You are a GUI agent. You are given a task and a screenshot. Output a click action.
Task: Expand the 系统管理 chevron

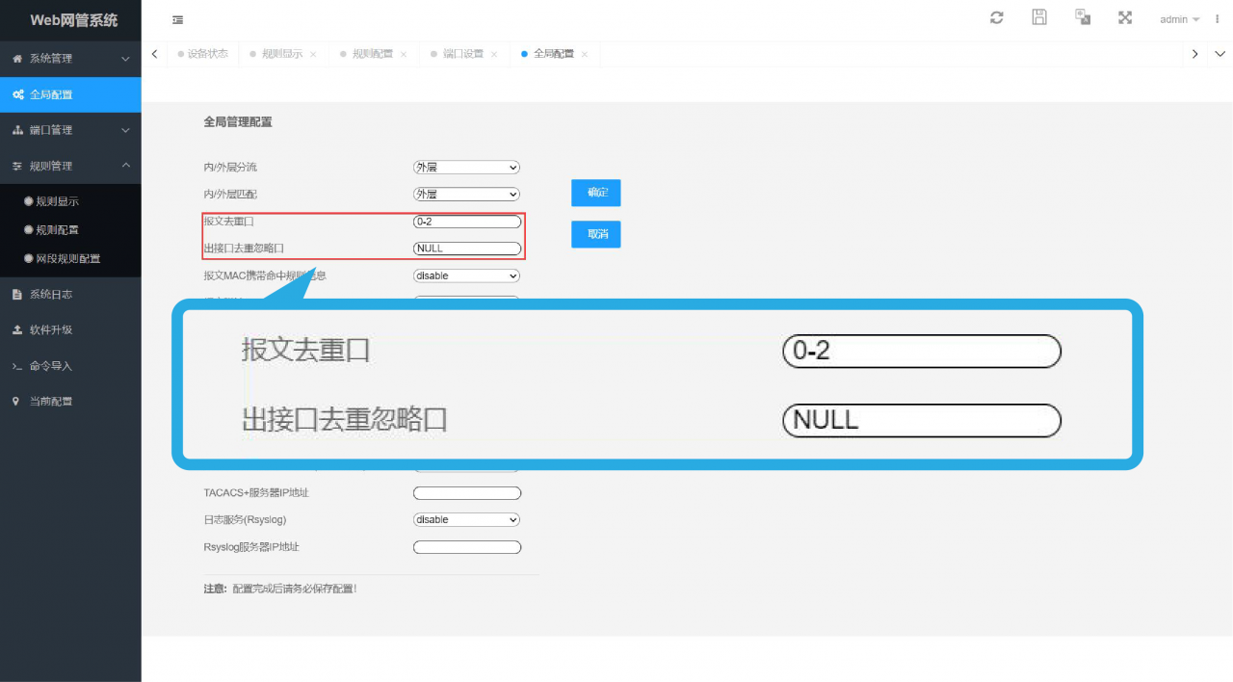click(125, 59)
